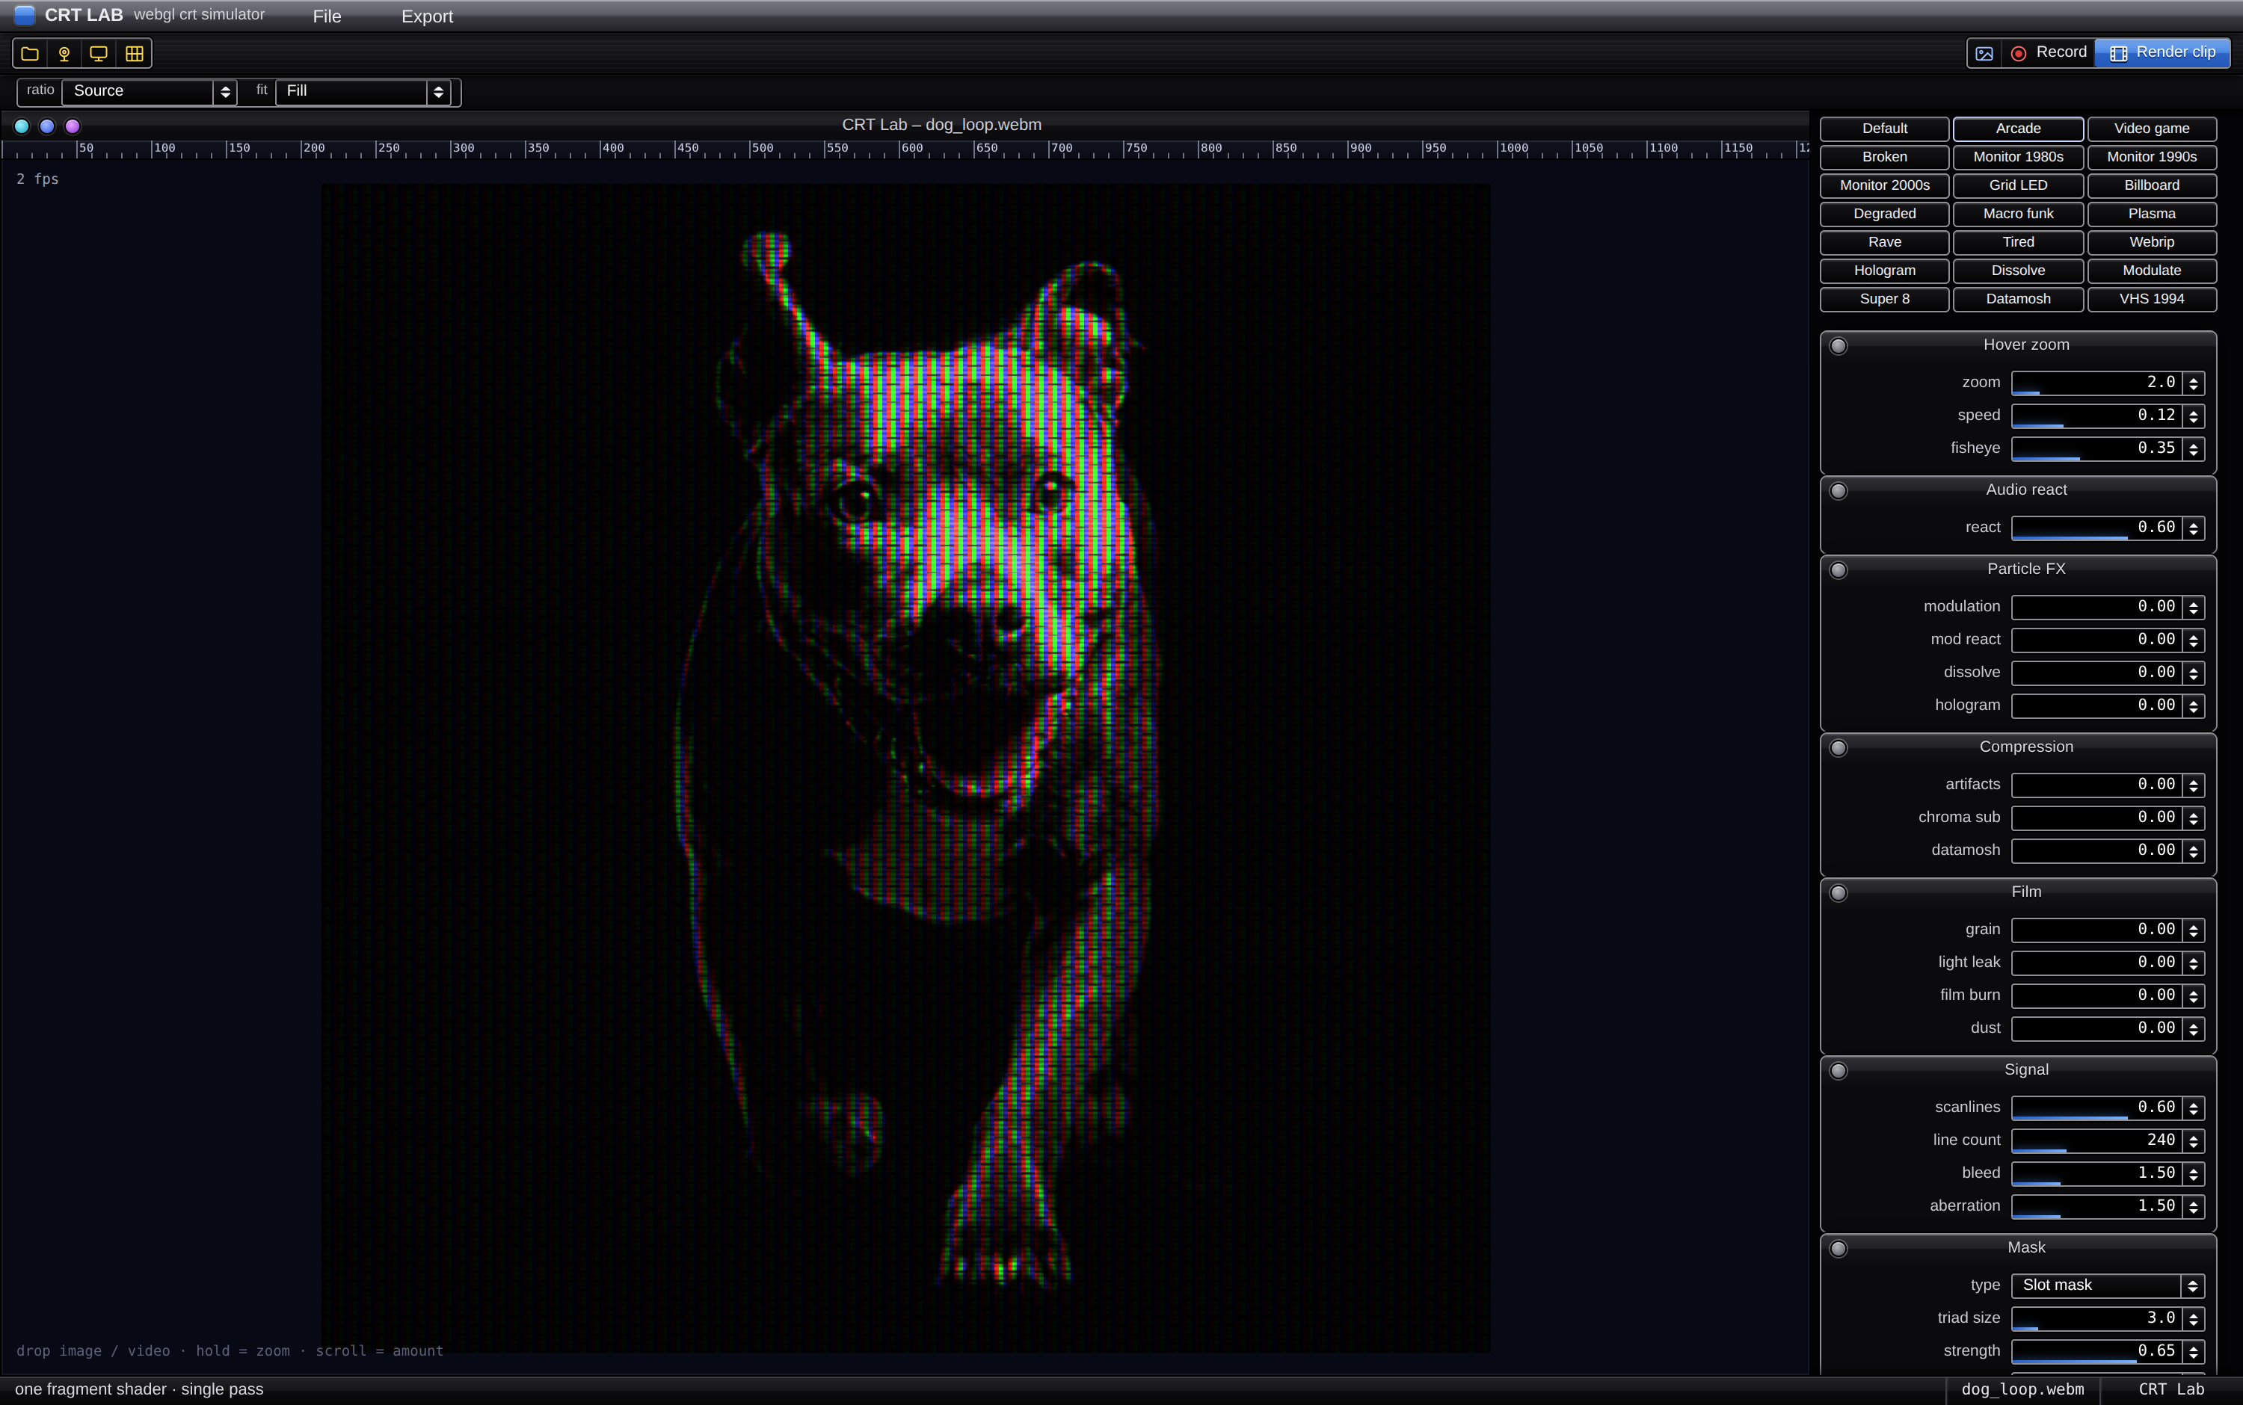The height and width of the screenshot is (1405, 2243).
Task: Open the fit Fill dropdown
Action: tap(363, 91)
